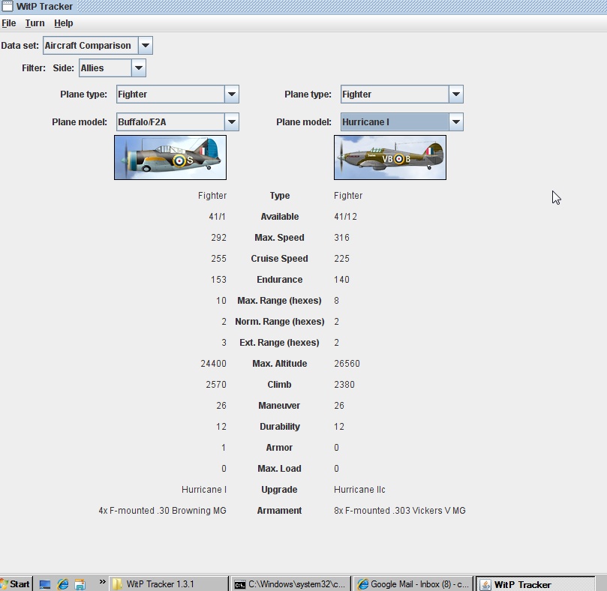Click the WitP Tracker taskbar button
This screenshot has height=591, width=607.
tap(535, 584)
